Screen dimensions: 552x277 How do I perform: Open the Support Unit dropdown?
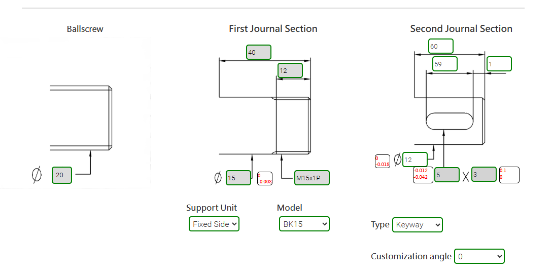pos(214,224)
